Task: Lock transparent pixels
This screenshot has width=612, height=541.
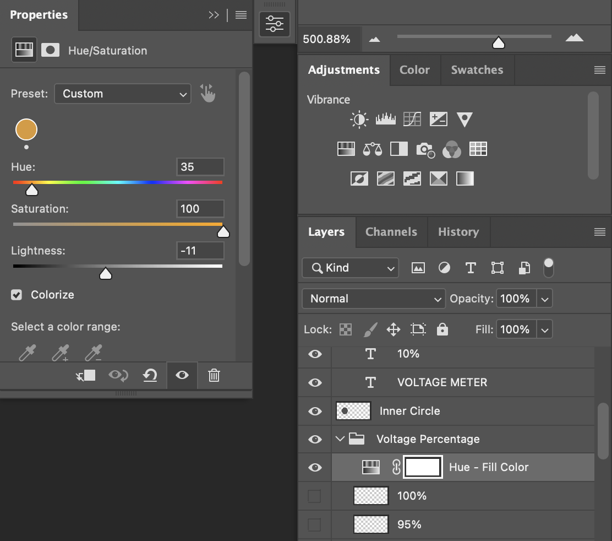Action: click(346, 329)
